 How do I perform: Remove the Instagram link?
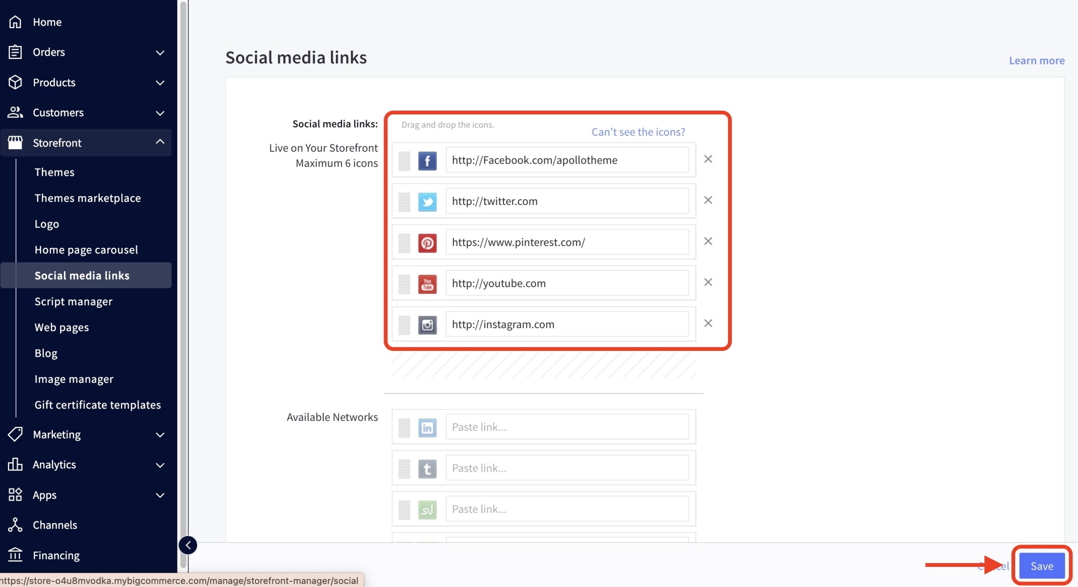coord(708,323)
